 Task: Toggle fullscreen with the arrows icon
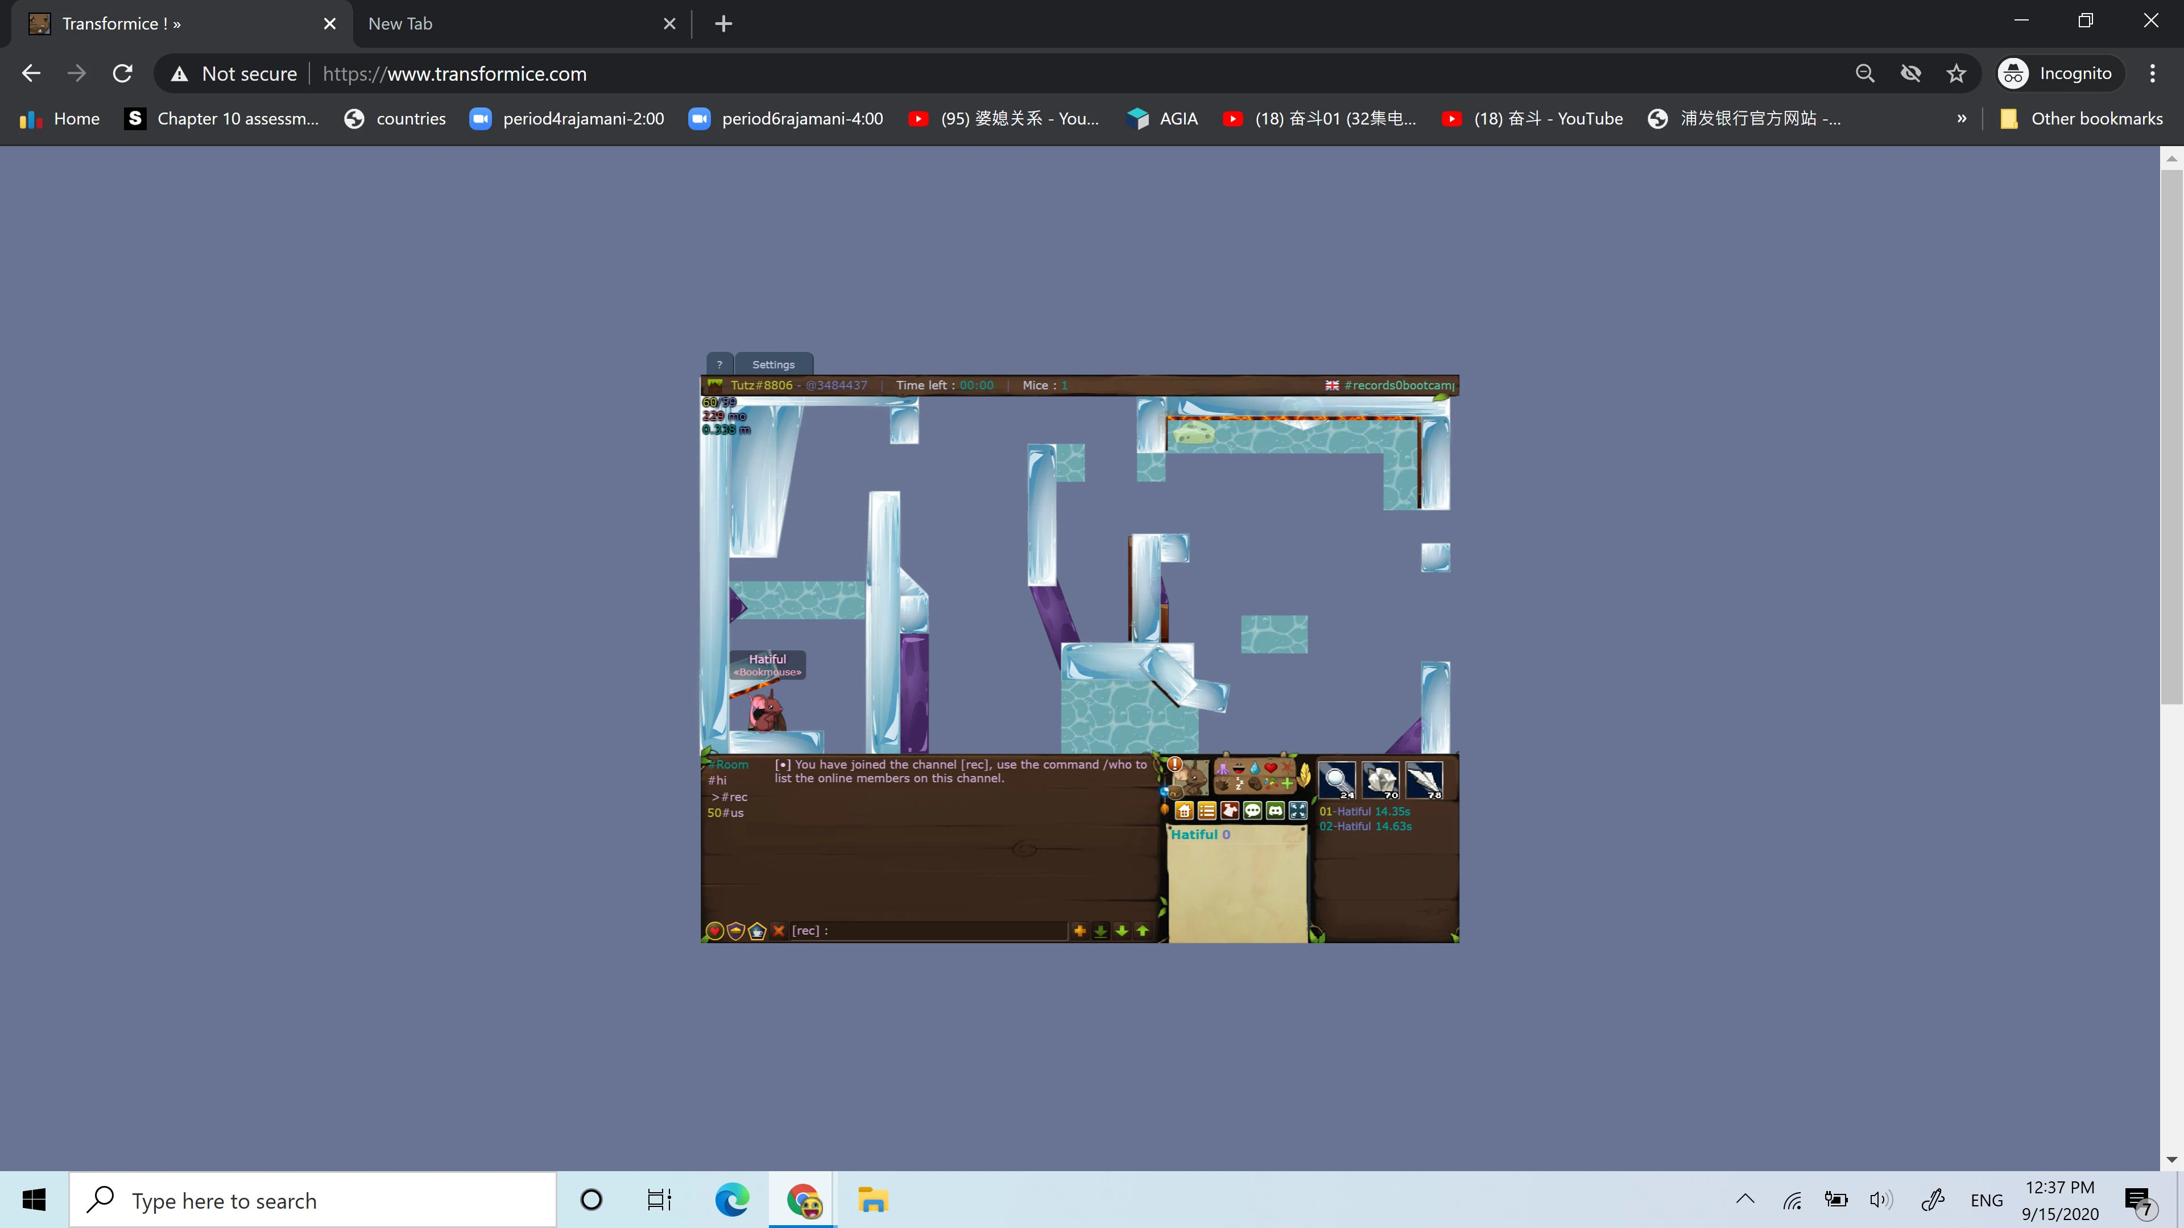[1298, 811]
